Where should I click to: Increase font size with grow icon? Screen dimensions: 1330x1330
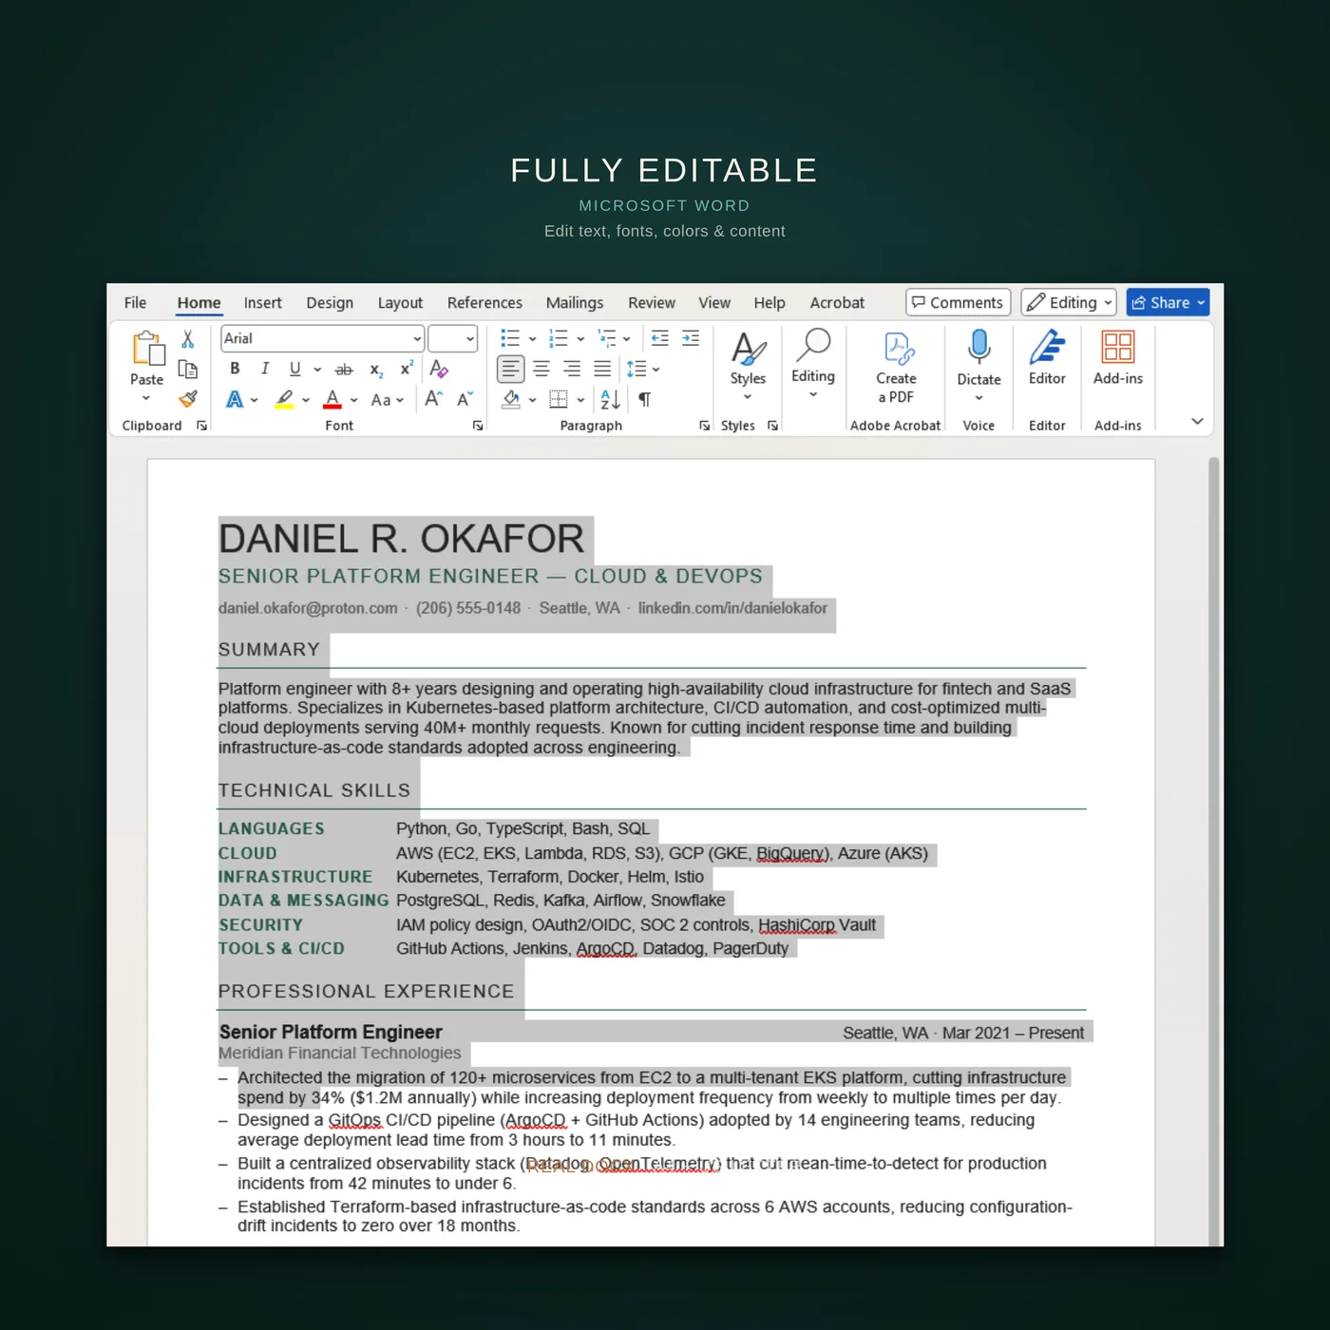click(433, 399)
